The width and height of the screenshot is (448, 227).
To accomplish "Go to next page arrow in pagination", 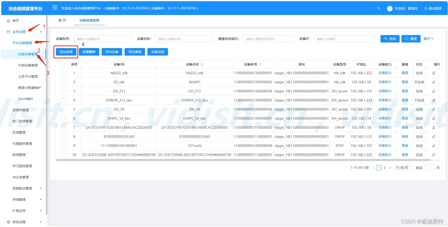I will 390,168.
